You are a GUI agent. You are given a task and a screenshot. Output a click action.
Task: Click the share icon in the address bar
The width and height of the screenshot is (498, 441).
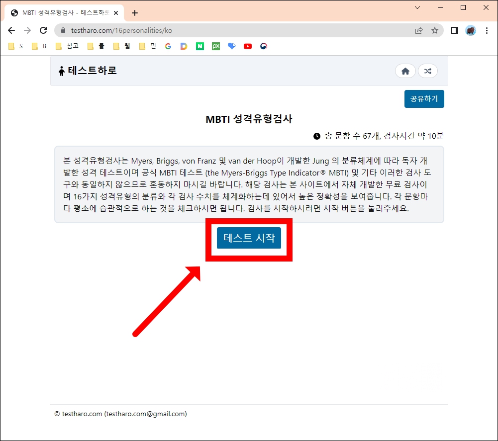[x=419, y=30]
